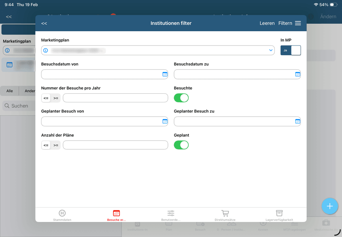Click the Leeren button
The image size is (342, 237).
[267, 23]
